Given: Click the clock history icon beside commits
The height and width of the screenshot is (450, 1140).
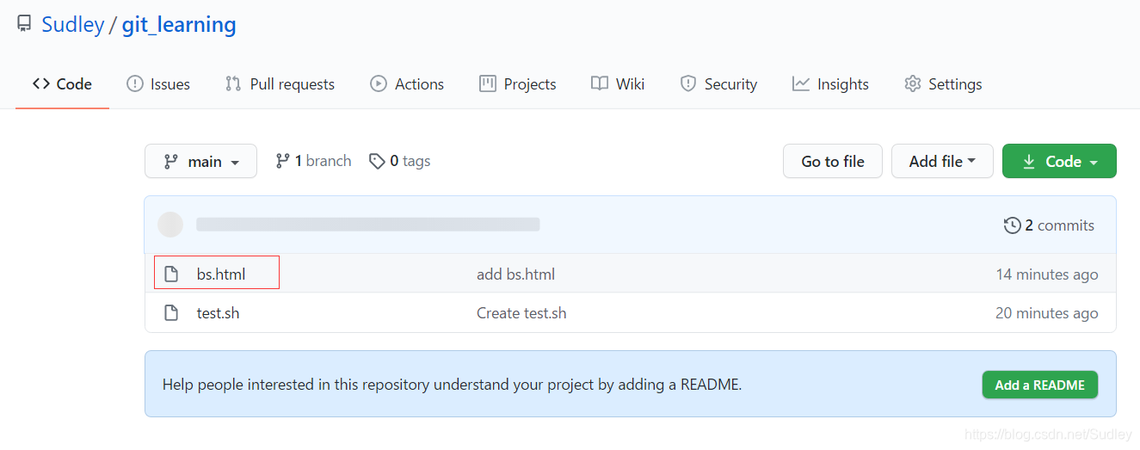Looking at the screenshot, I should [1013, 225].
